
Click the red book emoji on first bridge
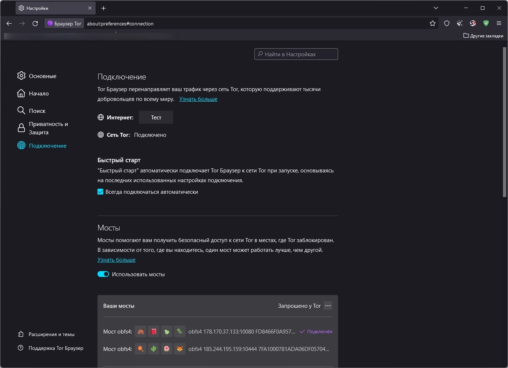click(154, 332)
